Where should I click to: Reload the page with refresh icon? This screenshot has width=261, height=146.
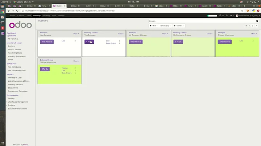17,10
